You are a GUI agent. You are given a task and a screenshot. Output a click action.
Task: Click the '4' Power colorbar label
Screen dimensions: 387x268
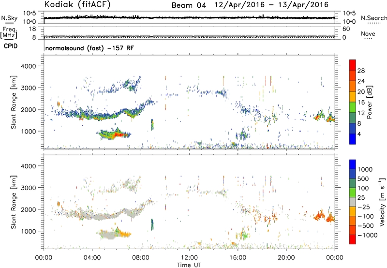(x=359, y=134)
